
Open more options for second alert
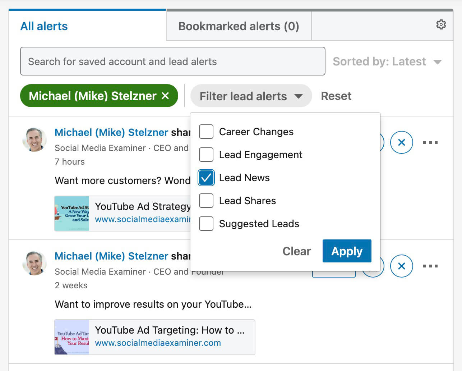point(430,266)
